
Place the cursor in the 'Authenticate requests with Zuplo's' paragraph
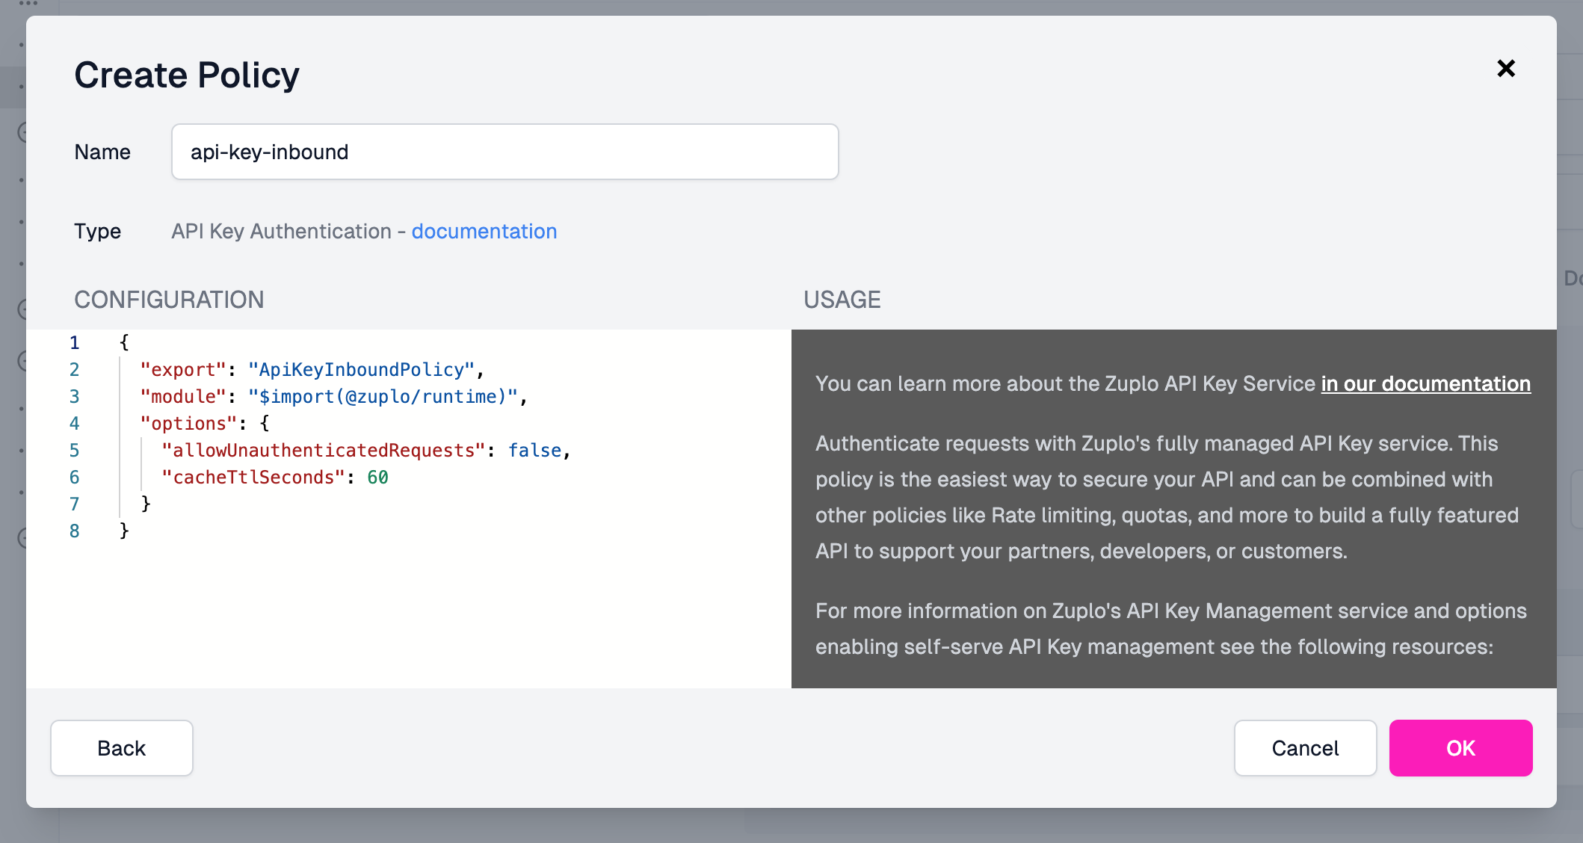coord(1167,497)
